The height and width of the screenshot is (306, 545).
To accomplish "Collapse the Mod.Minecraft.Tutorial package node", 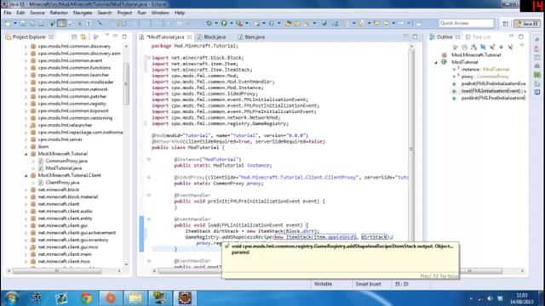I will click(x=26, y=154).
